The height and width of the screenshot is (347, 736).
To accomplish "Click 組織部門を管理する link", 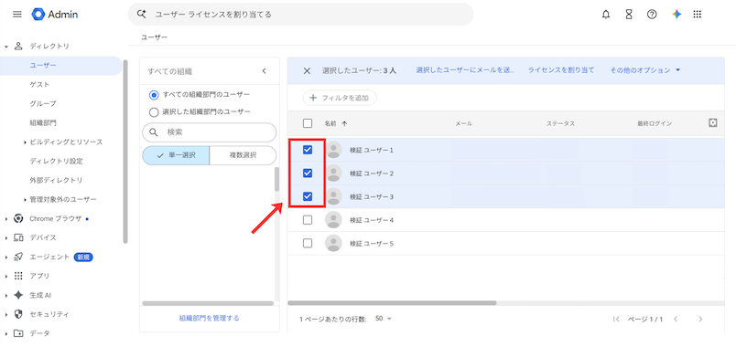I will click(x=210, y=318).
